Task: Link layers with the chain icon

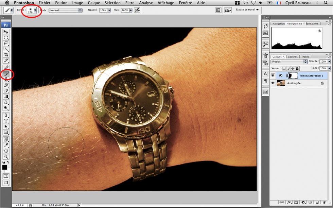Action: 282,202
